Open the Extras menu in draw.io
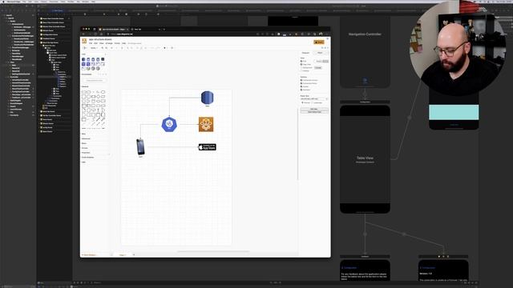 click(117, 43)
